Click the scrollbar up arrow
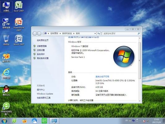This screenshot has height=124, width=165. [140, 38]
